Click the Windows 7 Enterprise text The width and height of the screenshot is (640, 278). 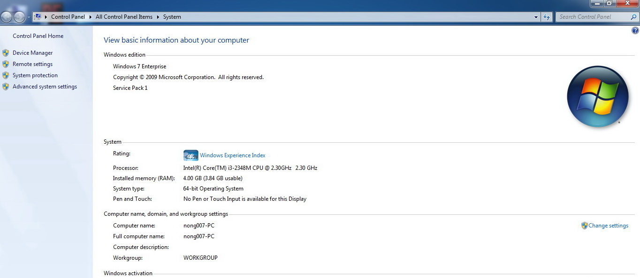(139, 66)
